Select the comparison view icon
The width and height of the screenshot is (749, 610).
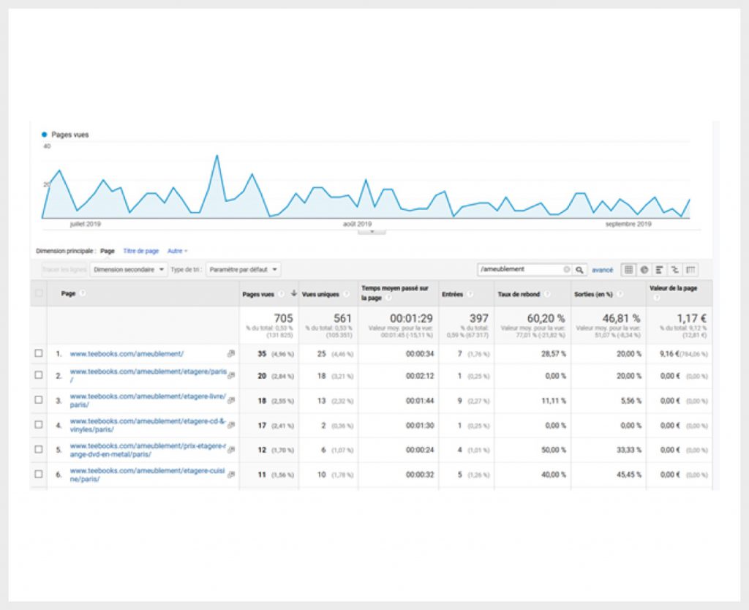click(x=674, y=270)
